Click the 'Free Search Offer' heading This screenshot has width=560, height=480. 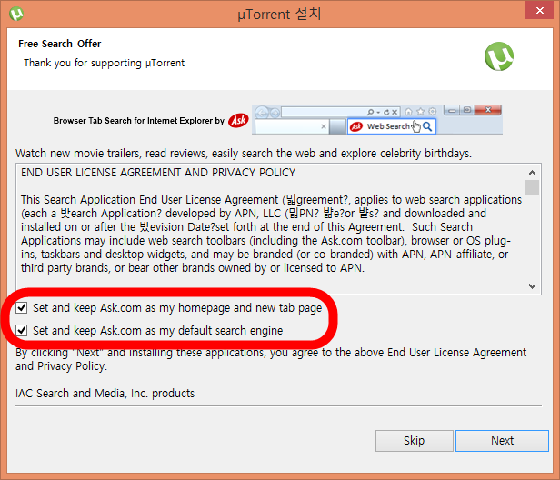[60, 44]
